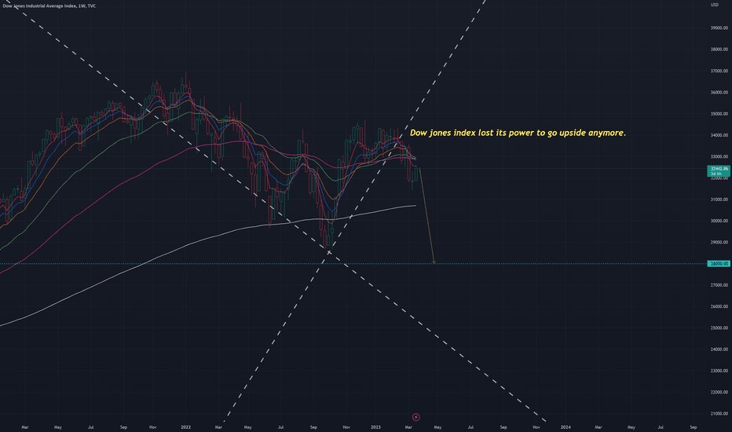This screenshot has height=432, width=732.
Task: Click the USD currency label atop the price axis
Action: (x=714, y=5)
